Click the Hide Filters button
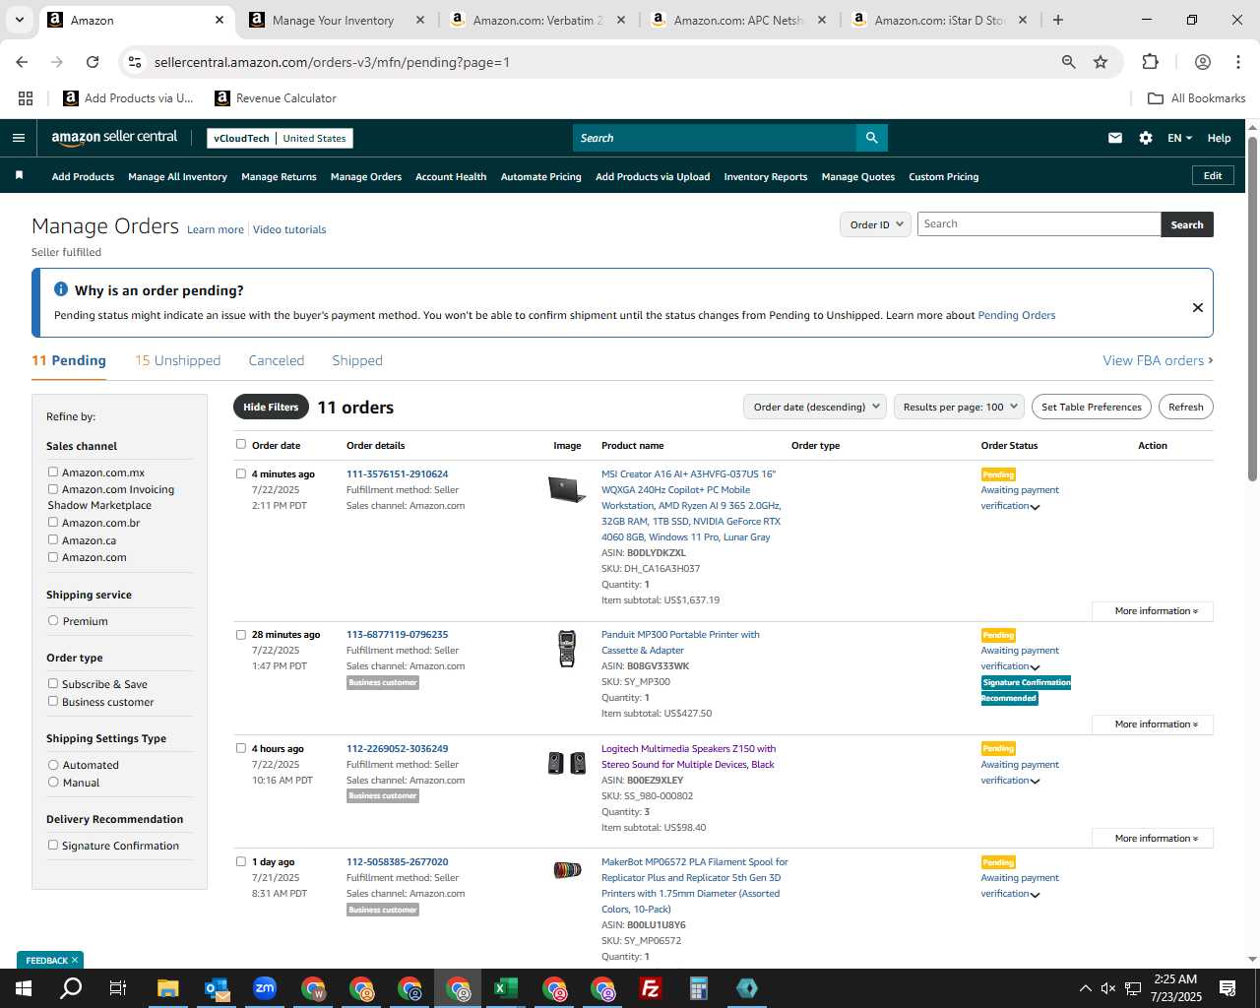 (x=271, y=407)
